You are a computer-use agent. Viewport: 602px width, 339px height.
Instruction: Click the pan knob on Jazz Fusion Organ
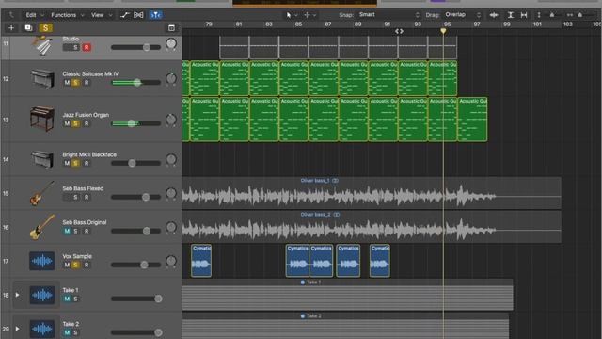[171, 120]
